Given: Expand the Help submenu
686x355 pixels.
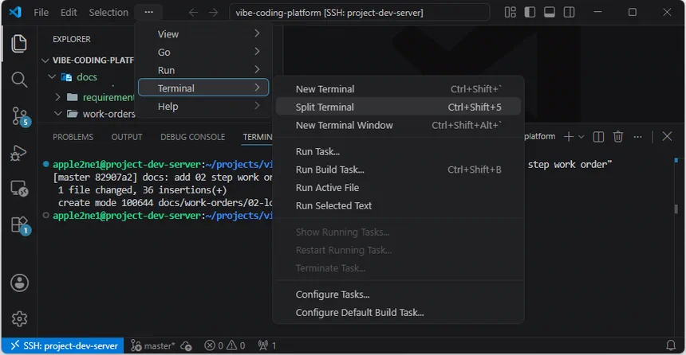Looking at the screenshot, I should click(203, 106).
